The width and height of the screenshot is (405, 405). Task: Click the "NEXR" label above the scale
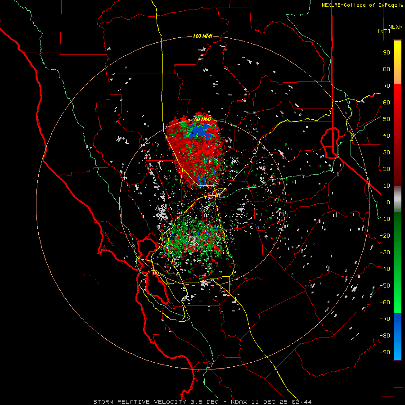click(395, 27)
